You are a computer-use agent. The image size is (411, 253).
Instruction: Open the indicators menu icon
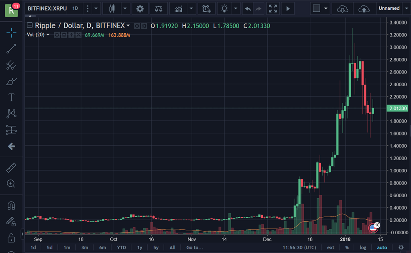[179, 9]
